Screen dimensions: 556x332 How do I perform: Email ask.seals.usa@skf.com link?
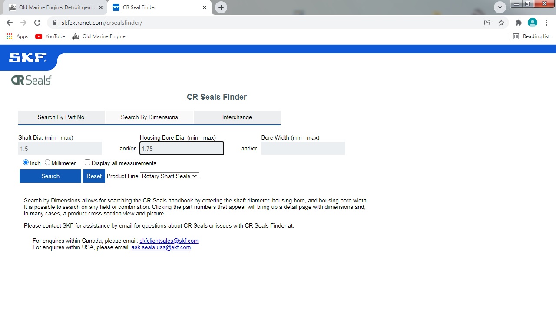click(161, 247)
